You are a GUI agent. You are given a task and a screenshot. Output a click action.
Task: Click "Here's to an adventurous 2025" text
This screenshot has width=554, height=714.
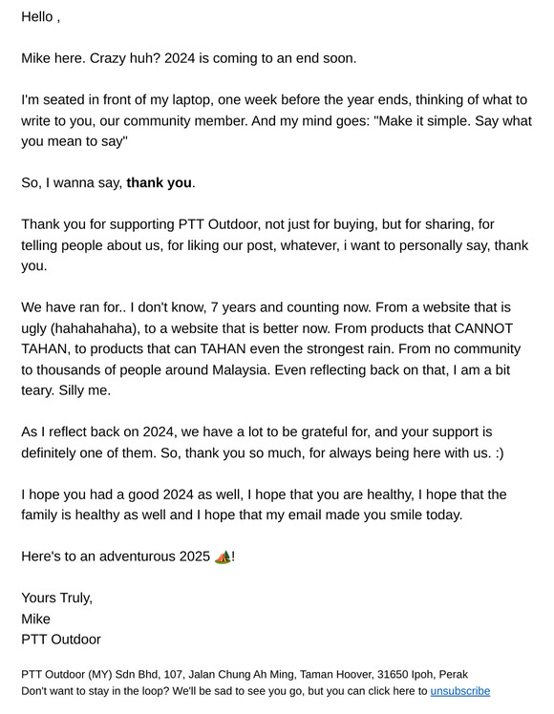pyautogui.click(x=116, y=556)
